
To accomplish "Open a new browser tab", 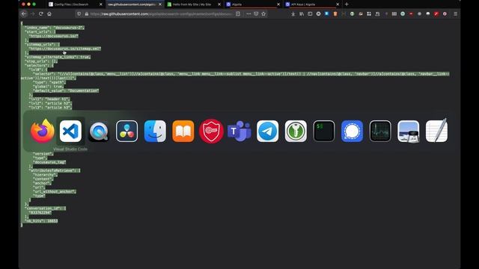I will tap(347, 4).
